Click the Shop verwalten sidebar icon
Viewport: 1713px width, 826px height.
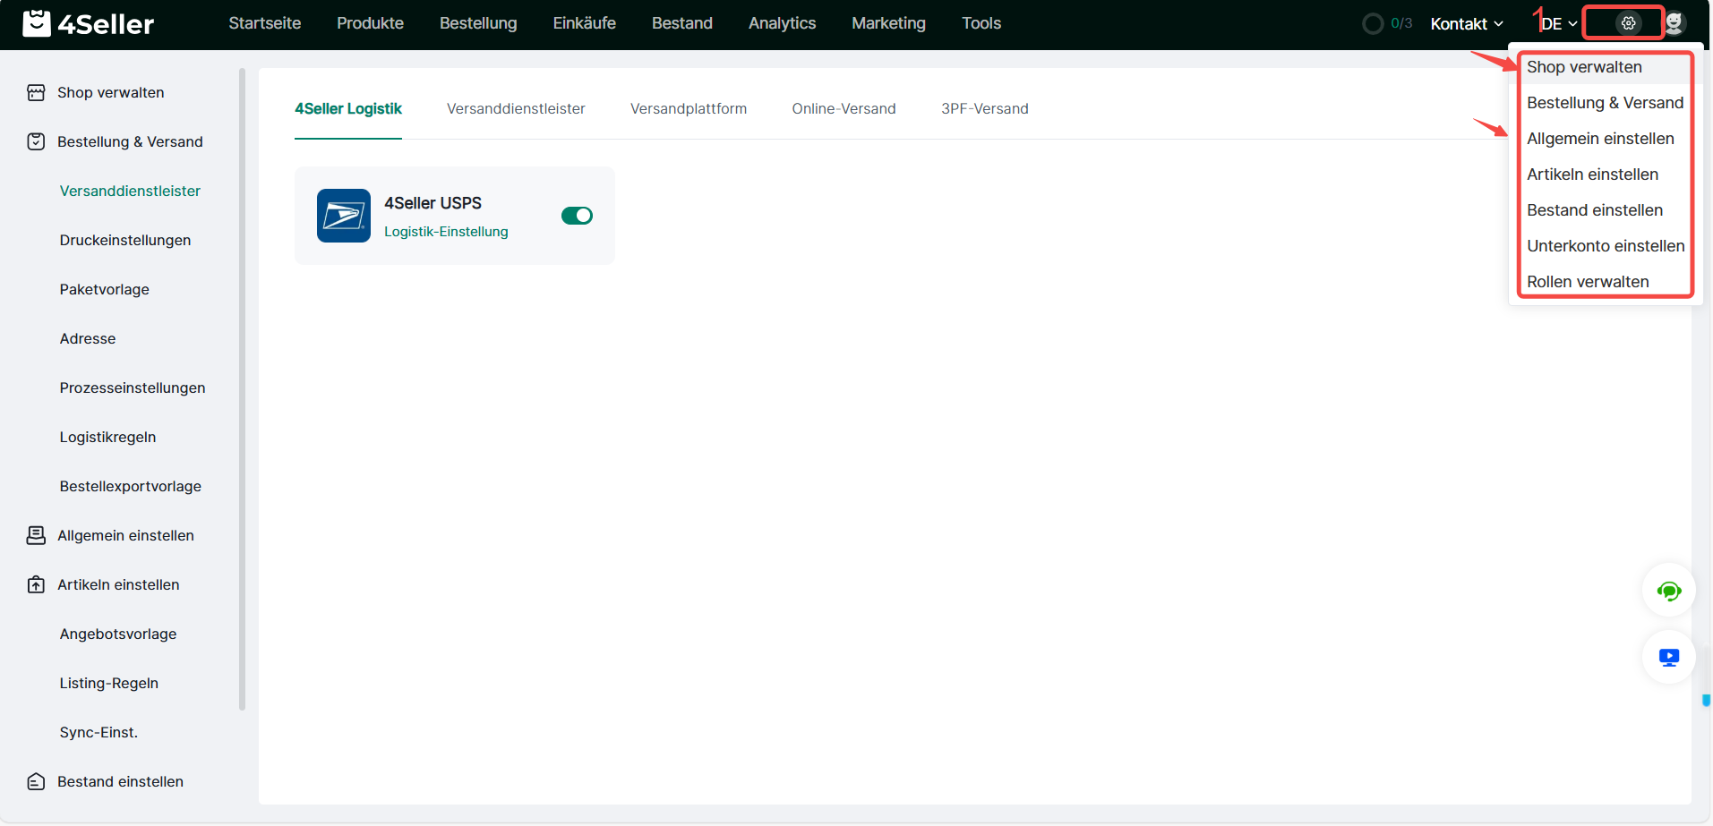[36, 93]
